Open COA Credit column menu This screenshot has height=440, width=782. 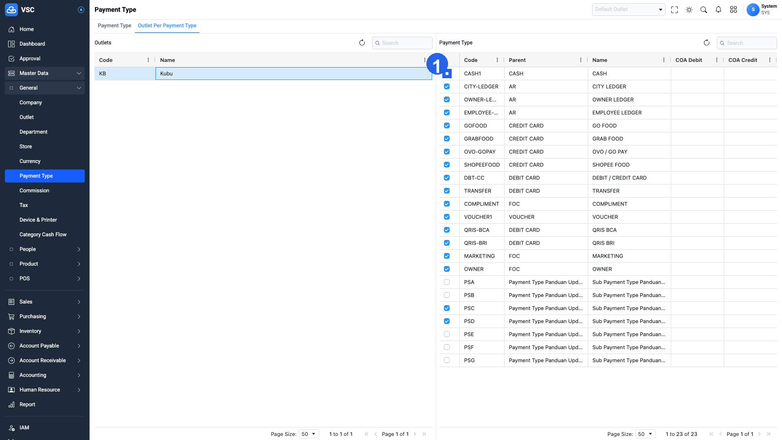click(x=770, y=60)
